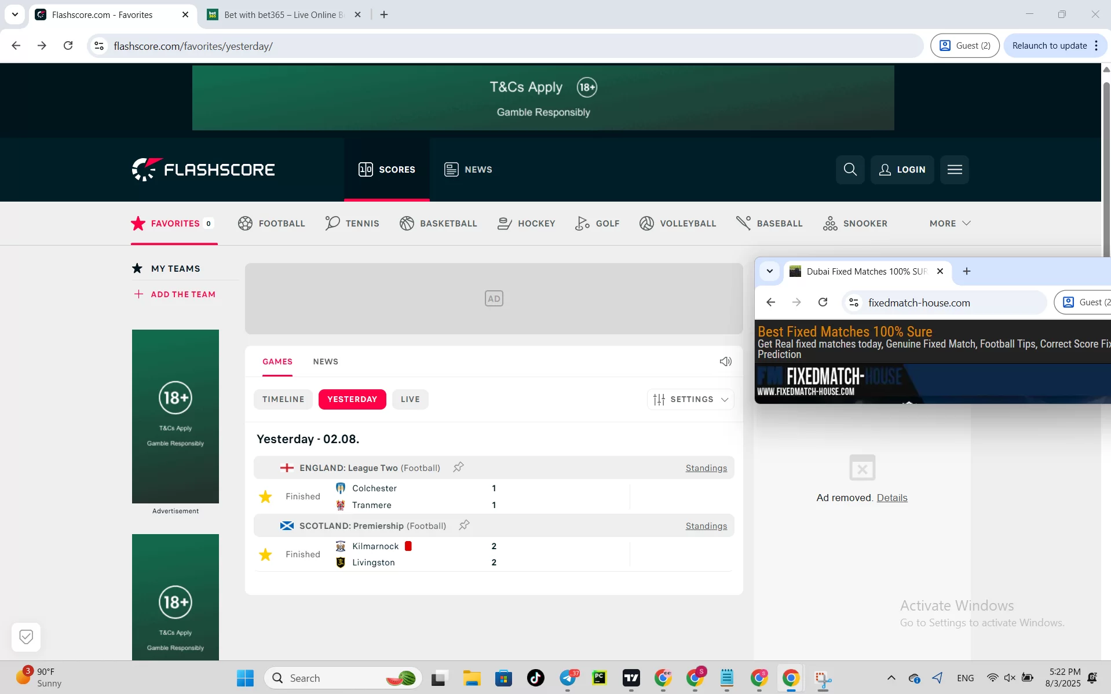Open the hamburger menu icon
This screenshot has height=694, width=1111.
pyautogui.click(x=955, y=169)
